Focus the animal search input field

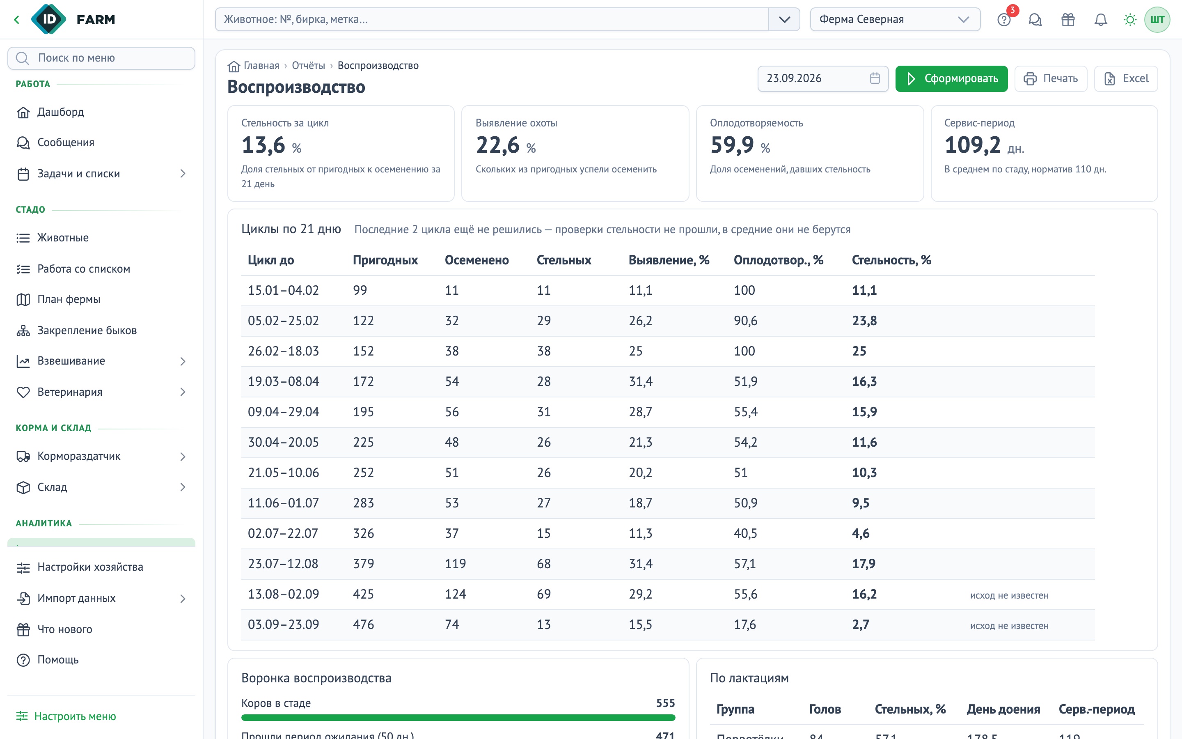click(492, 20)
